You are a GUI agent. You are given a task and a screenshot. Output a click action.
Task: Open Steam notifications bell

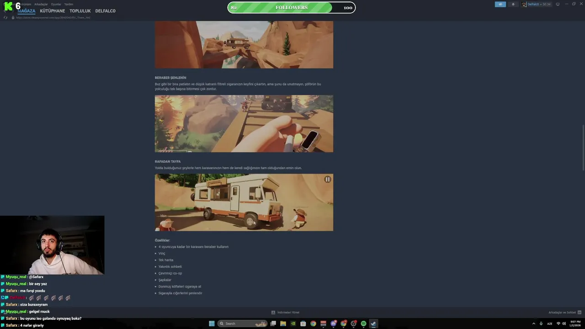click(513, 4)
